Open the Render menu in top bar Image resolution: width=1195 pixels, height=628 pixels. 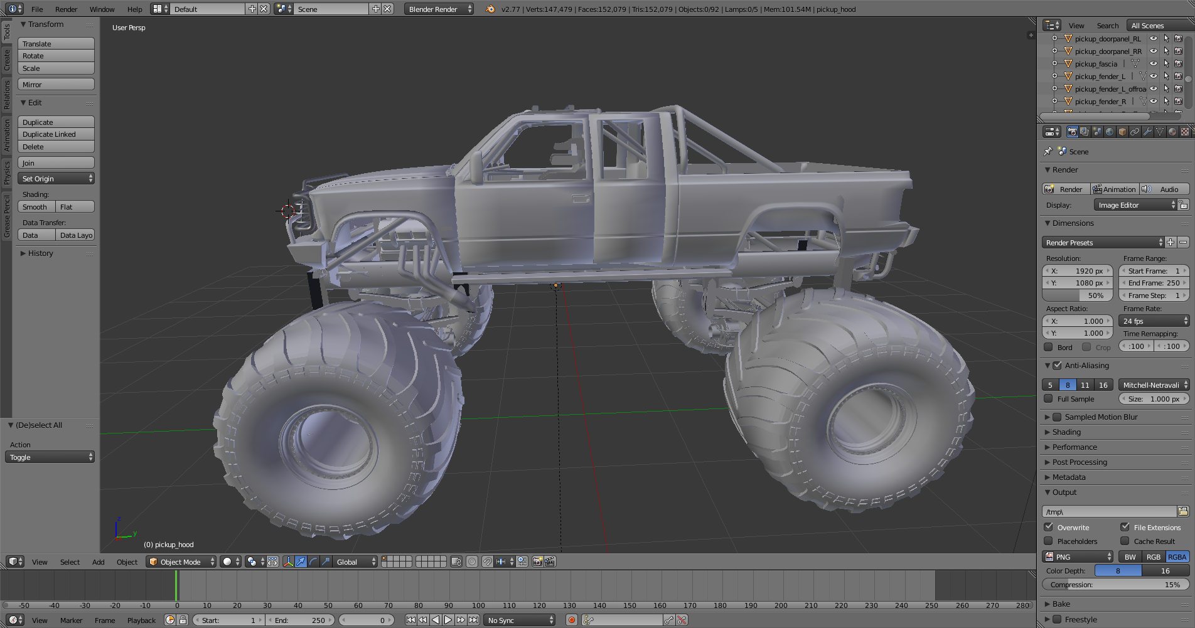(x=66, y=9)
